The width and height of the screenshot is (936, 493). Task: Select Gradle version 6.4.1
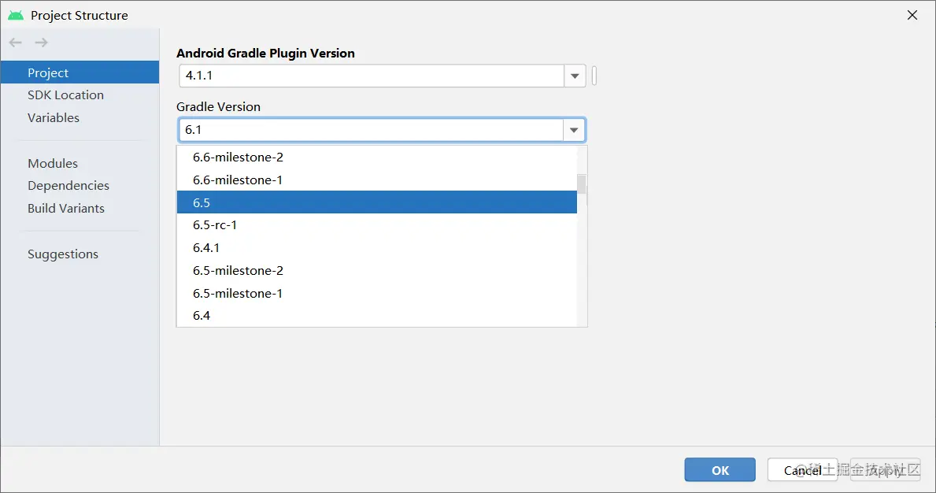[376, 248]
